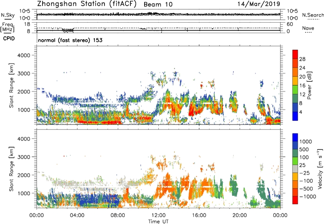Viewport: 324px width, 224px height.
Task: Click the 'Velocity [m s-1]' colorbar label
Action: 320,169
